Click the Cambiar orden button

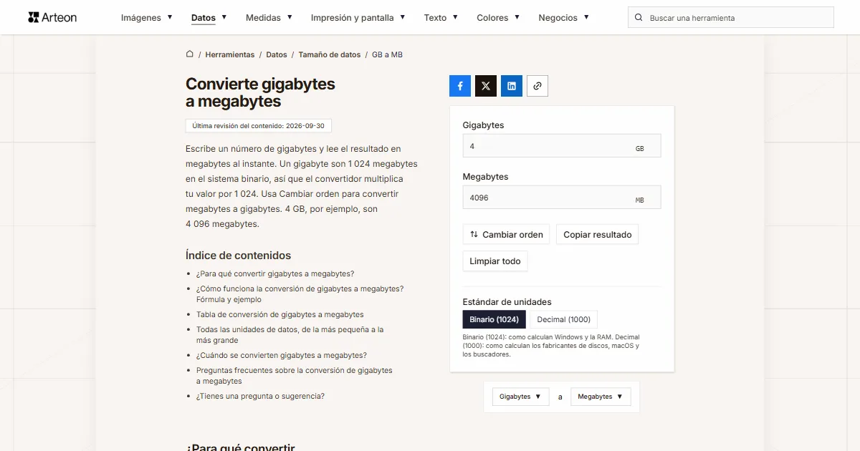(507, 235)
